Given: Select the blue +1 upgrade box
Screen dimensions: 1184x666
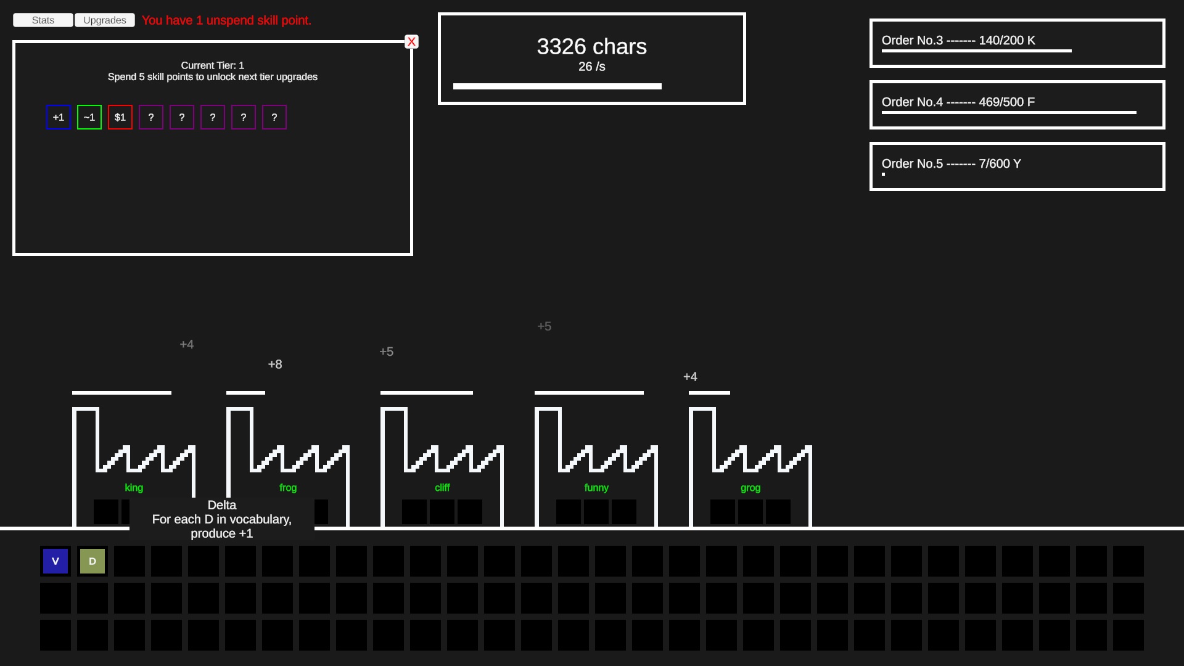Looking at the screenshot, I should pyautogui.click(x=59, y=117).
